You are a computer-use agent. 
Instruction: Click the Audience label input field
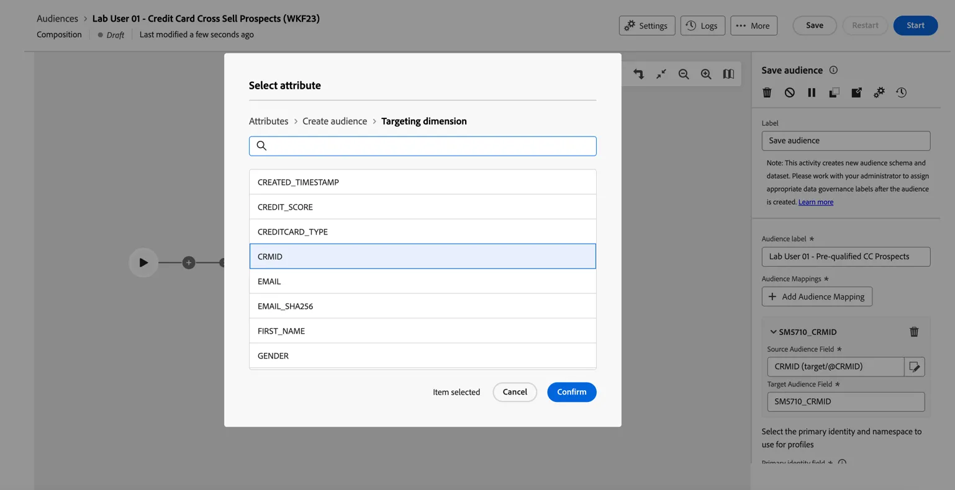click(x=846, y=257)
